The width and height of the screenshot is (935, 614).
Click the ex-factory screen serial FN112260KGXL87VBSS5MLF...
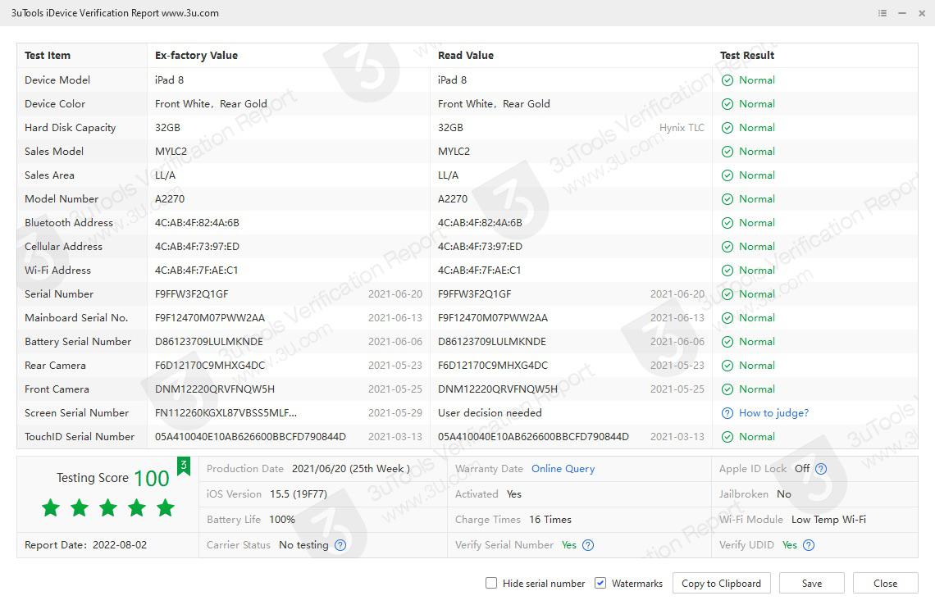tap(226, 413)
